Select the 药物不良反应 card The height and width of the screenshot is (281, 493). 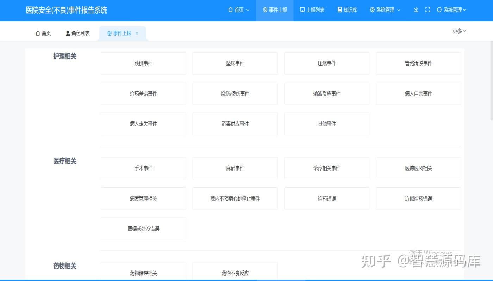click(235, 272)
